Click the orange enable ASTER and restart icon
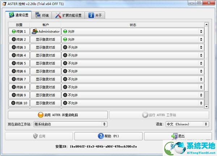Image resolution: width=217 pixels, height=156 pixels. (x=41, y=115)
